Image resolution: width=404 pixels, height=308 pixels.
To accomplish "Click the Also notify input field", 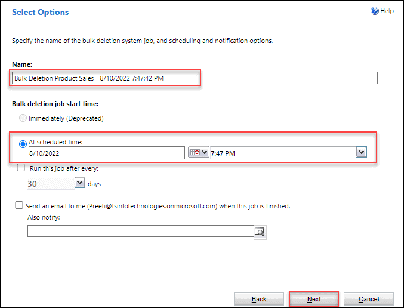I will point(141,231).
